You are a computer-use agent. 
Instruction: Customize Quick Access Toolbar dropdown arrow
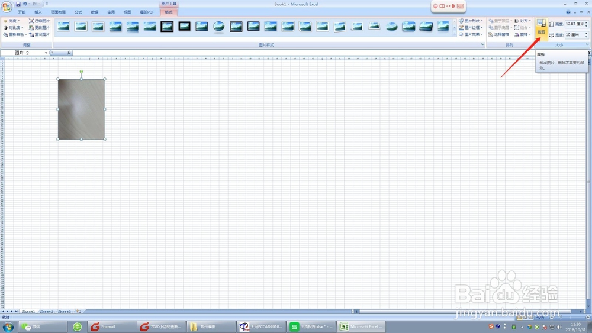coord(47,4)
